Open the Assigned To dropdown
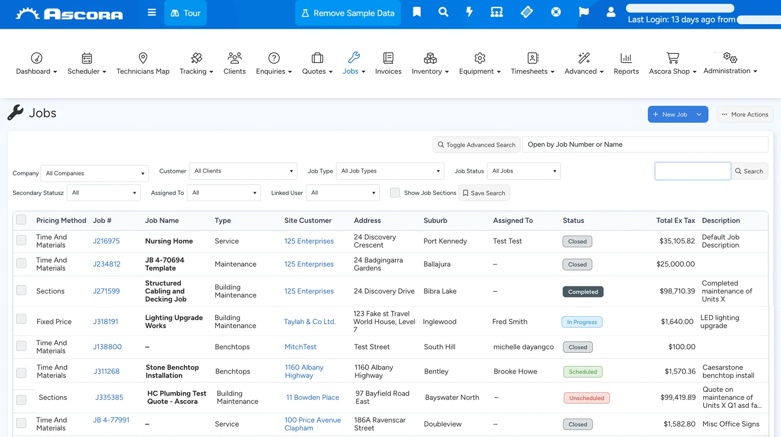This screenshot has height=437, width=781. 223,192
